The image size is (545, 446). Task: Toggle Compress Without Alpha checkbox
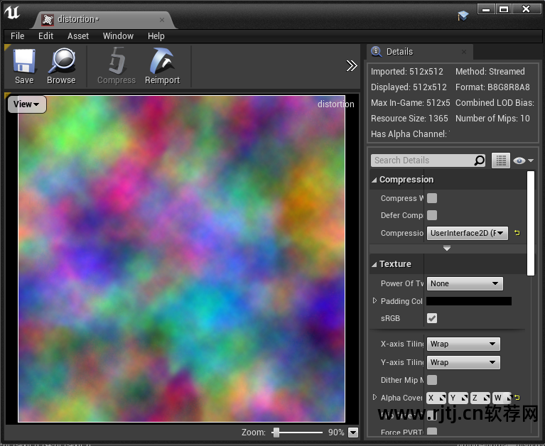(x=432, y=198)
